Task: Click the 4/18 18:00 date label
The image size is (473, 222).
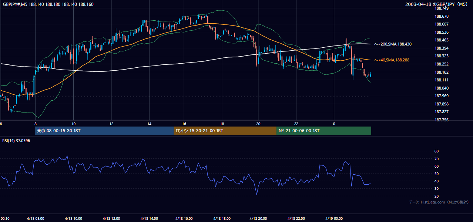Action: pyautogui.click(x=222, y=218)
